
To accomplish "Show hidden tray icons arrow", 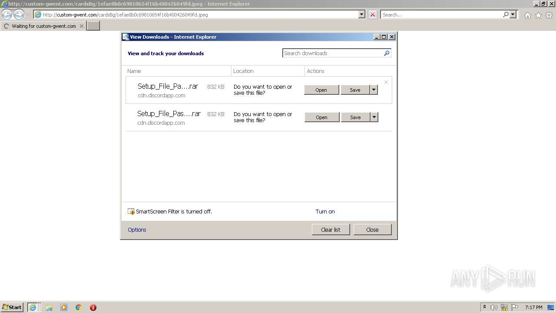I will pos(484,307).
